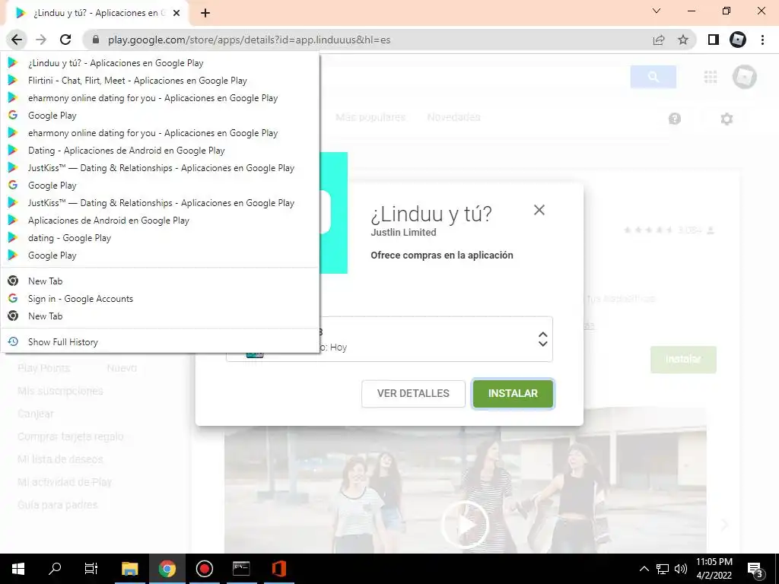This screenshot has height=584, width=779.
Task: Open Mi lista de deseos
Action: click(x=60, y=459)
